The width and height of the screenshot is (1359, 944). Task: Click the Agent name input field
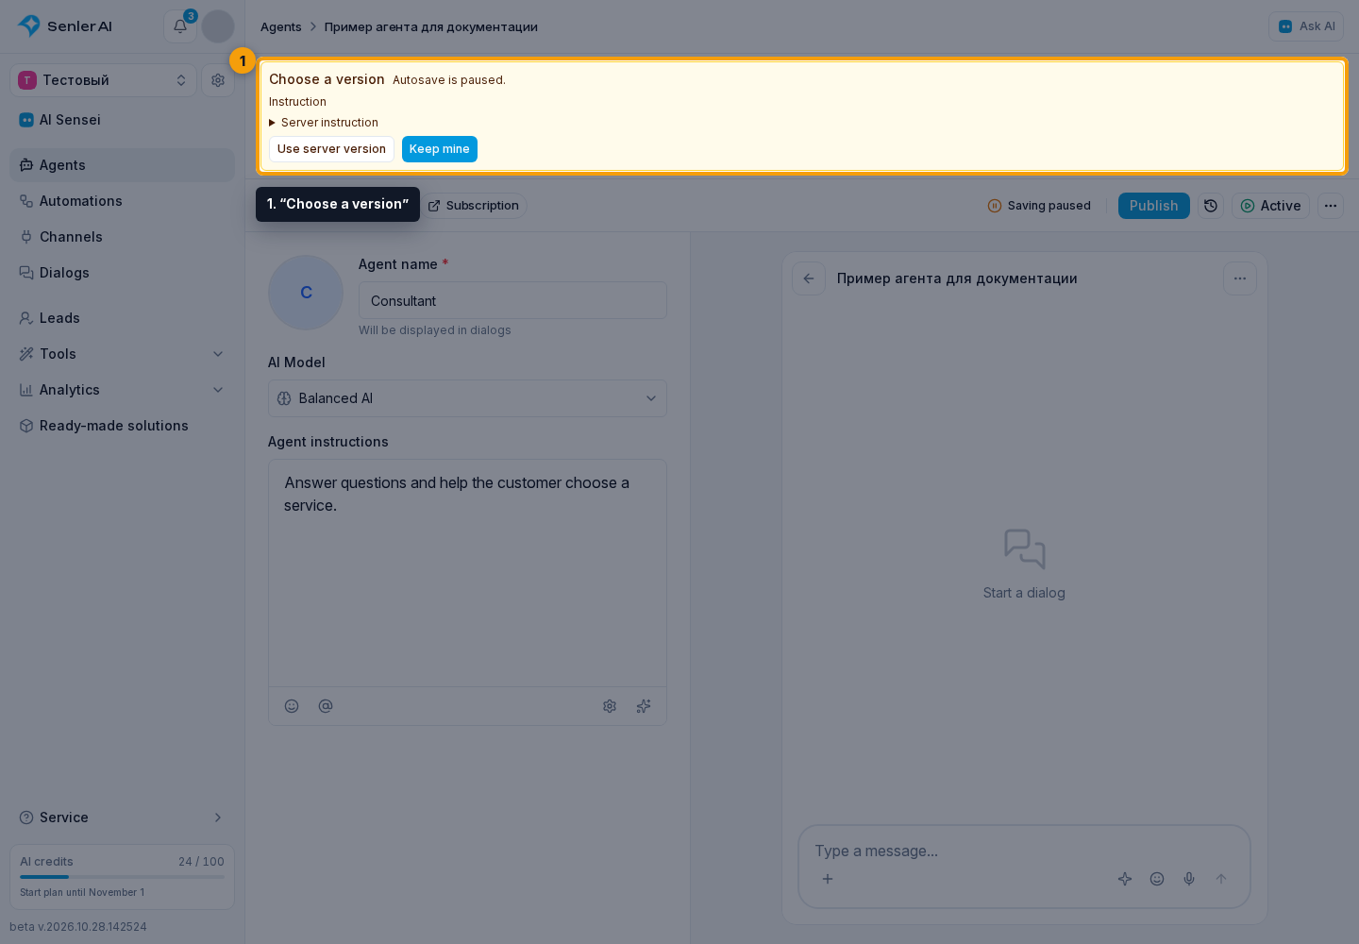pos(512,300)
